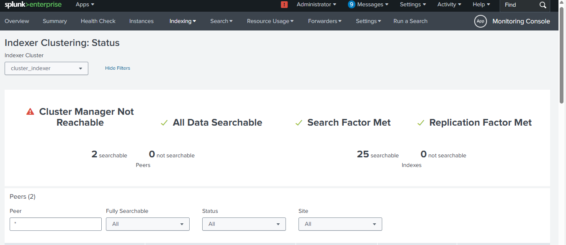Click the Replication Factor Met checkmark icon

pos(421,123)
